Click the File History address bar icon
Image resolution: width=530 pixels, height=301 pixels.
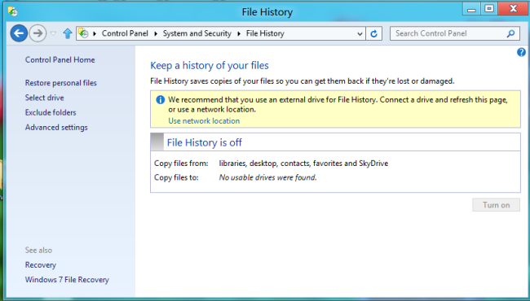point(83,33)
